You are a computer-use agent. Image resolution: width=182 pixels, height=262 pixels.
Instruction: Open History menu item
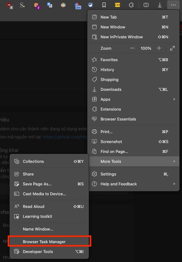133,70
